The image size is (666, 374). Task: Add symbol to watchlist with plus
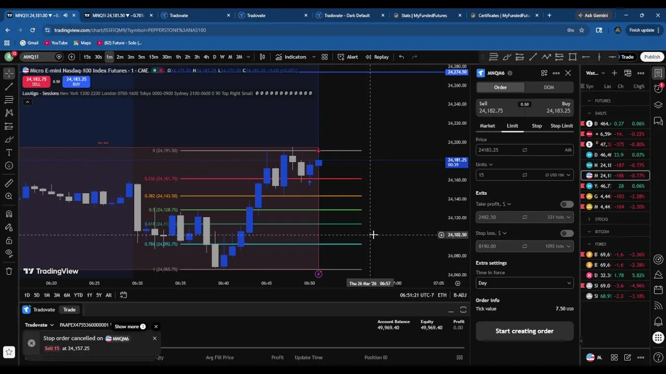pos(614,73)
